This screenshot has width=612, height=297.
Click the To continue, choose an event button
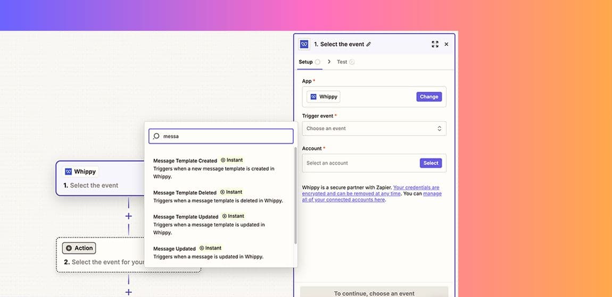[374, 292]
